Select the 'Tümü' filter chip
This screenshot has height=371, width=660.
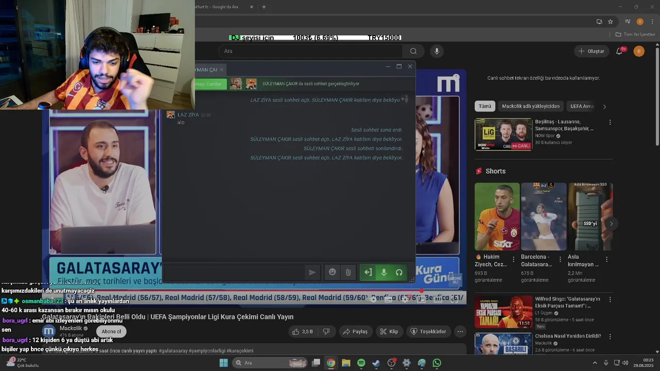[x=485, y=106]
